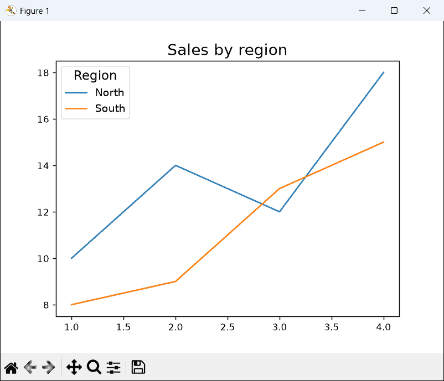Go back to previous view arrow
444x381 pixels.
(30, 367)
